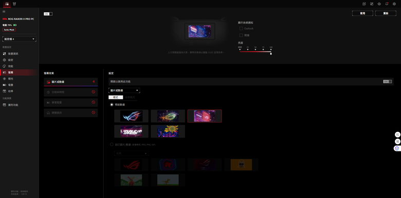This screenshot has width=401, height=198.
Task: Select the hardware info screen effect item
Action: click(x=71, y=112)
